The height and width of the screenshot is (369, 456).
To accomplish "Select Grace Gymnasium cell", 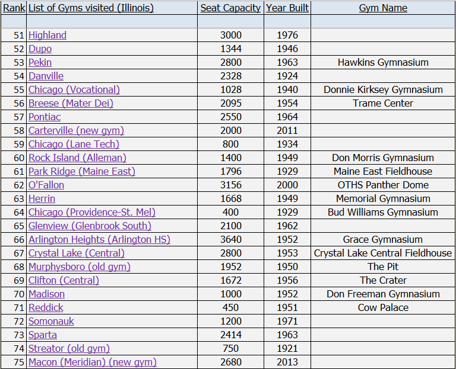I will [x=383, y=240].
